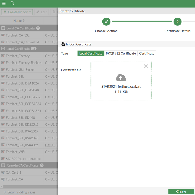Click the Create button
Image resolution: width=195 pixels, height=195 pixels.
pos(181,191)
